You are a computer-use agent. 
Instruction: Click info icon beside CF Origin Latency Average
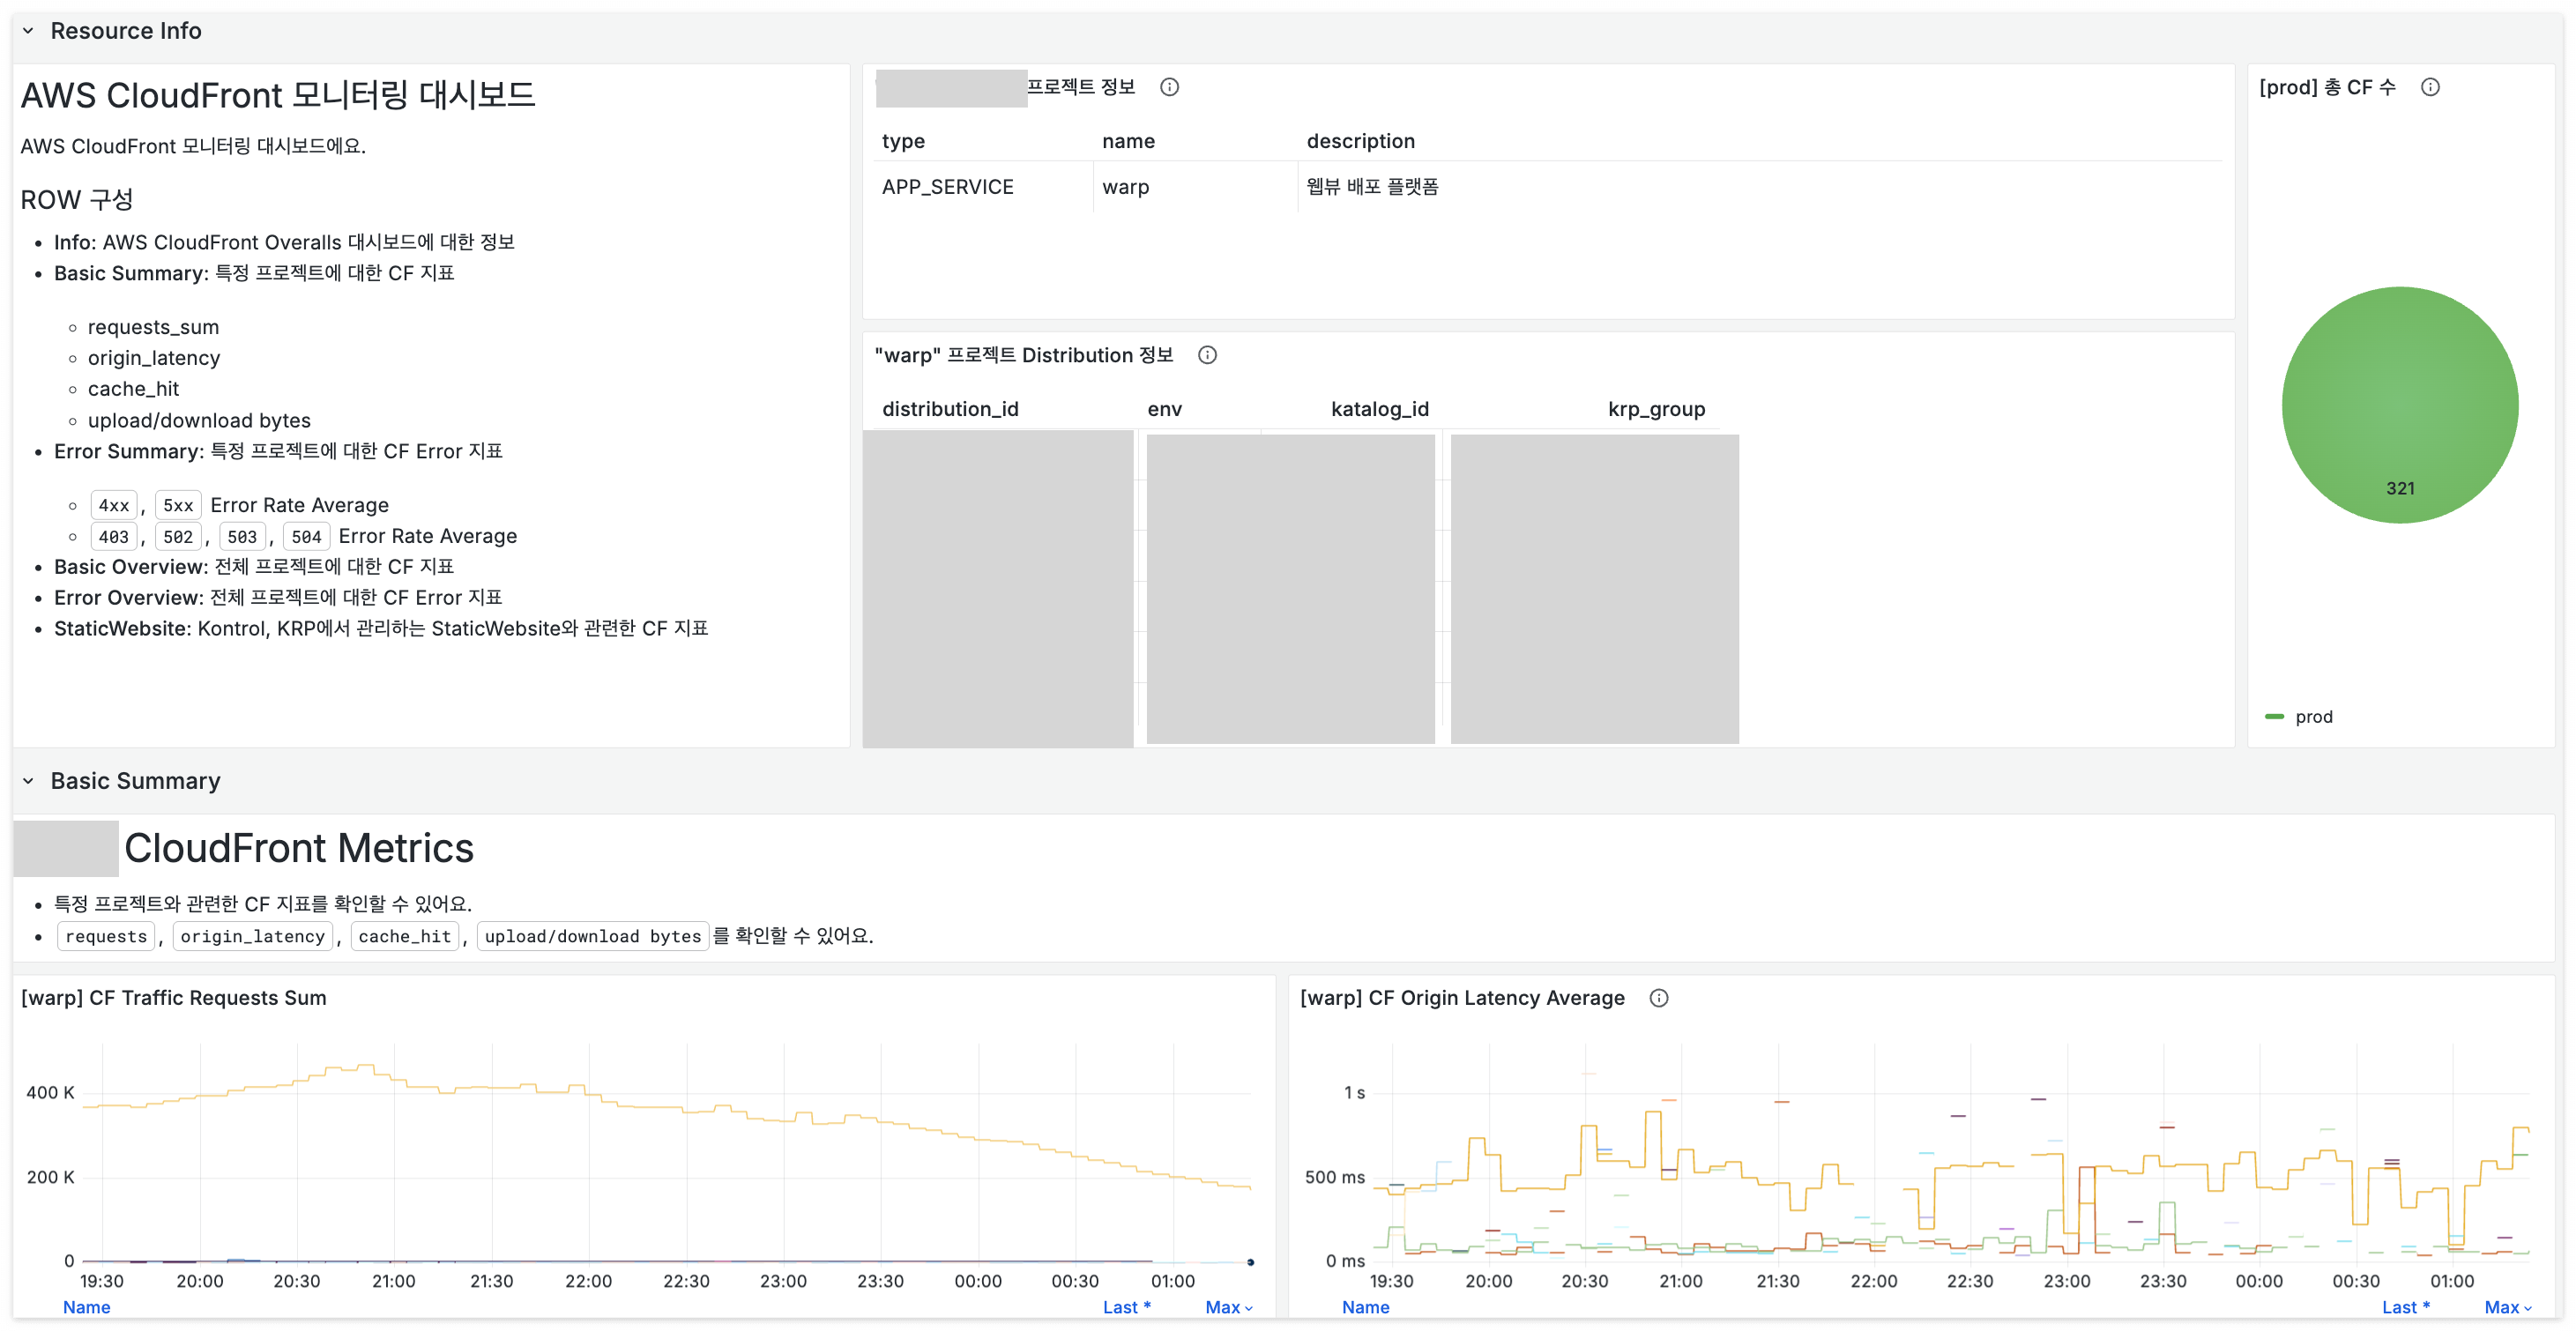pos(1658,998)
